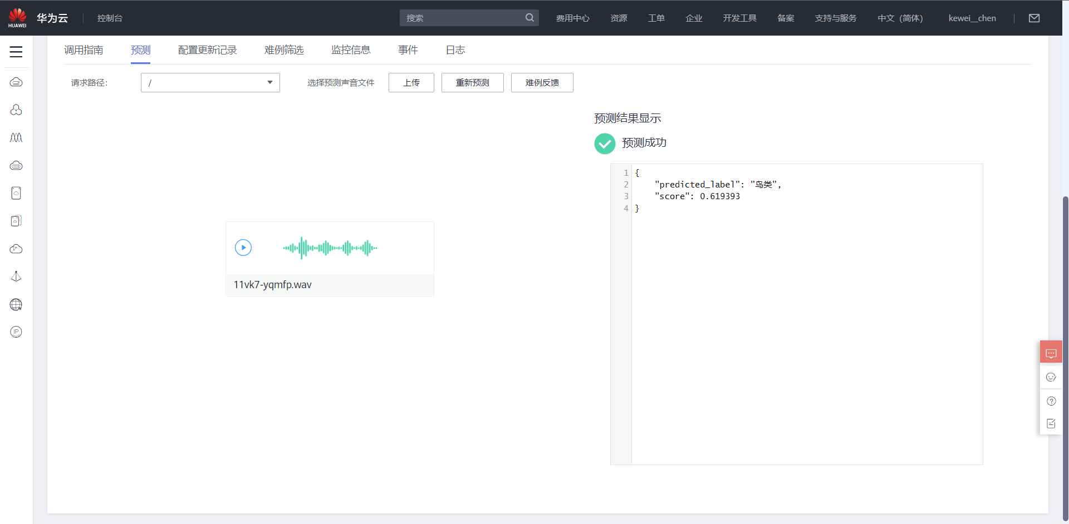Click the 华为云 brand text
The image size is (1069, 524).
(x=52, y=18)
